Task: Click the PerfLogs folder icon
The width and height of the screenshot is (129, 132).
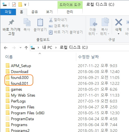Action: 8,101
